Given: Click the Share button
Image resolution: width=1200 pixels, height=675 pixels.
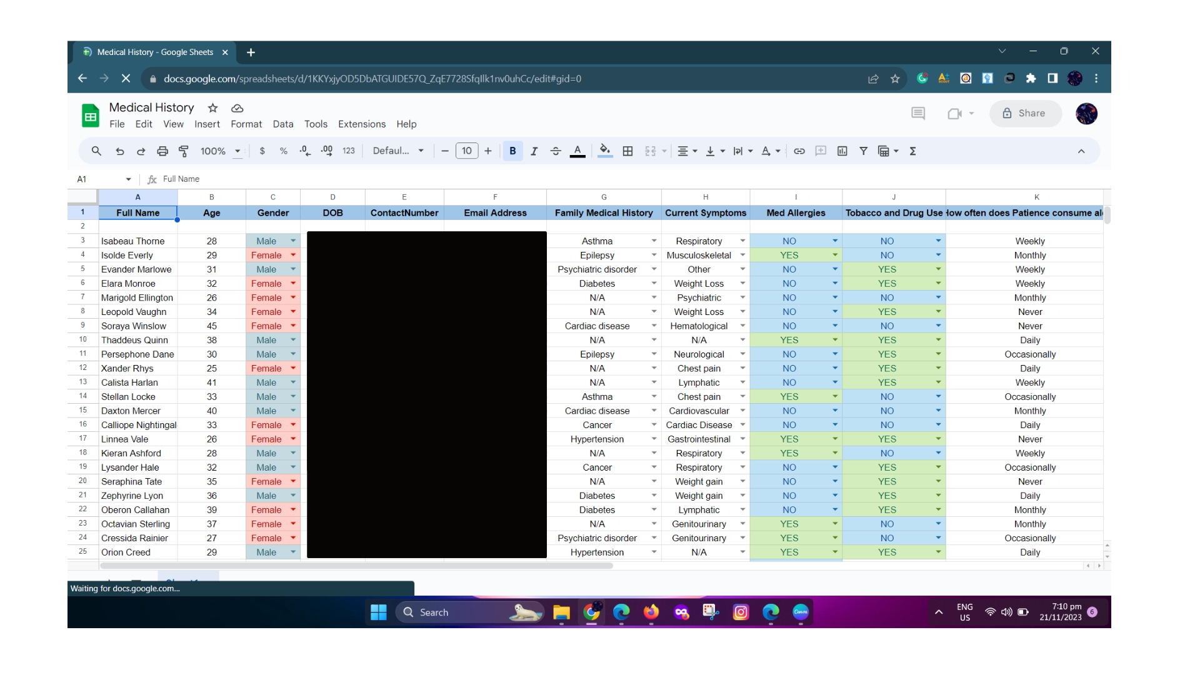Looking at the screenshot, I should [1025, 113].
